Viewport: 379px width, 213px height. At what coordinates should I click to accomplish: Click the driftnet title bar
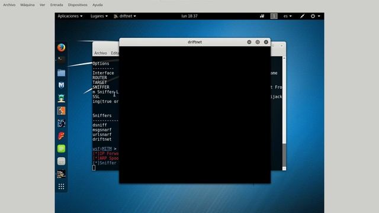[195, 42]
